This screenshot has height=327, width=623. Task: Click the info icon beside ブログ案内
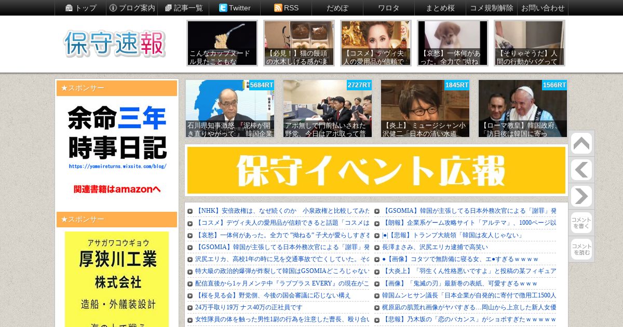(113, 8)
